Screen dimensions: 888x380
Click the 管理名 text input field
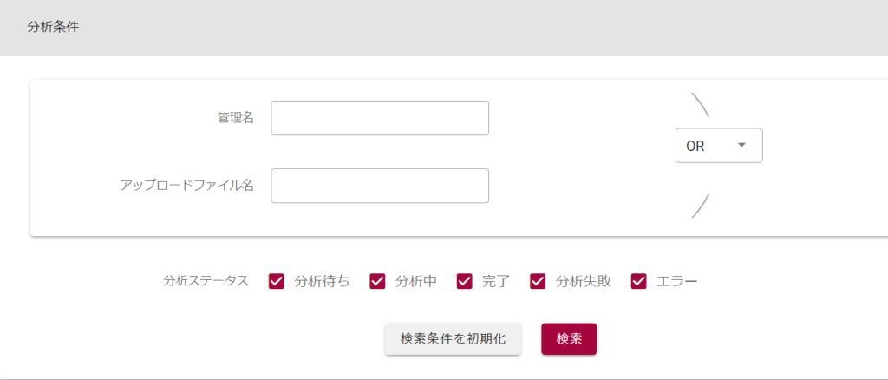point(380,118)
